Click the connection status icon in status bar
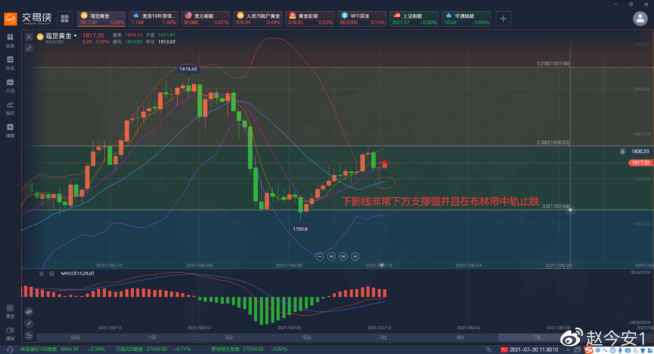This screenshot has width=654, height=354. click(x=489, y=349)
